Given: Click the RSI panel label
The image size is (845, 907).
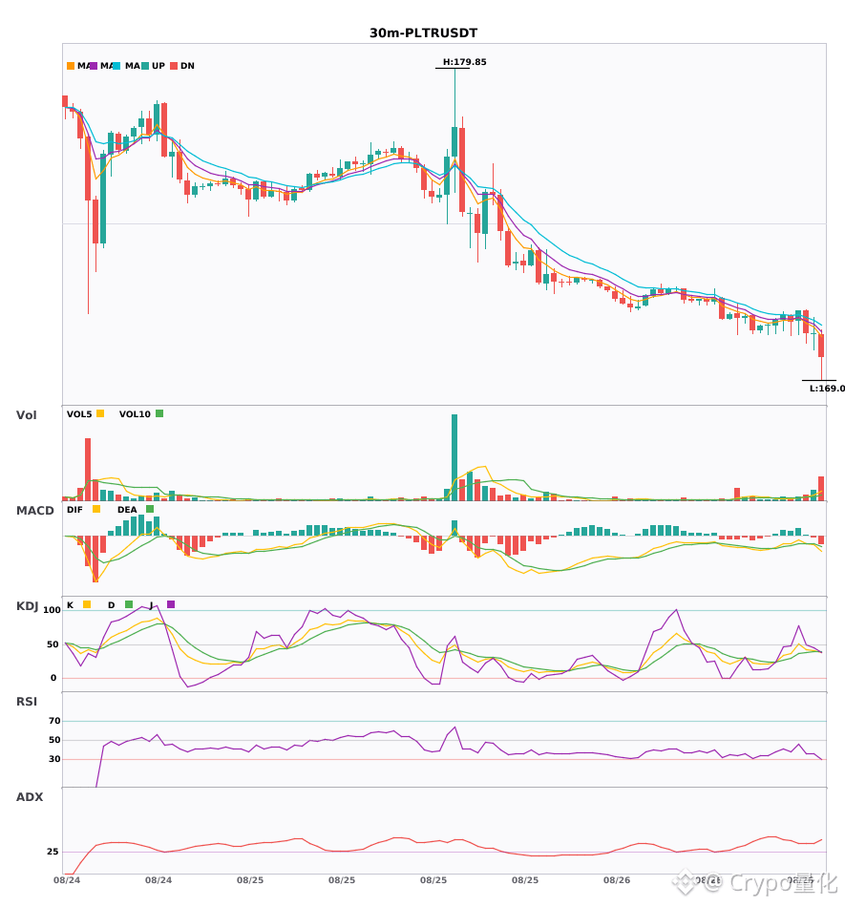Looking at the screenshot, I should (x=27, y=702).
